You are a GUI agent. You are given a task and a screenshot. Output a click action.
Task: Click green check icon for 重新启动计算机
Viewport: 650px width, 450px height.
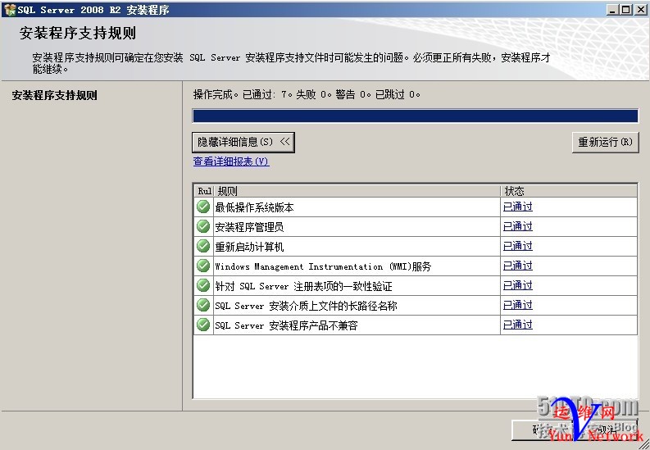203,246
